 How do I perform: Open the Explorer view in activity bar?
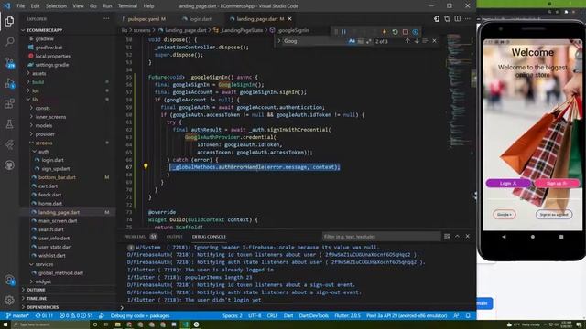[9, 21]
